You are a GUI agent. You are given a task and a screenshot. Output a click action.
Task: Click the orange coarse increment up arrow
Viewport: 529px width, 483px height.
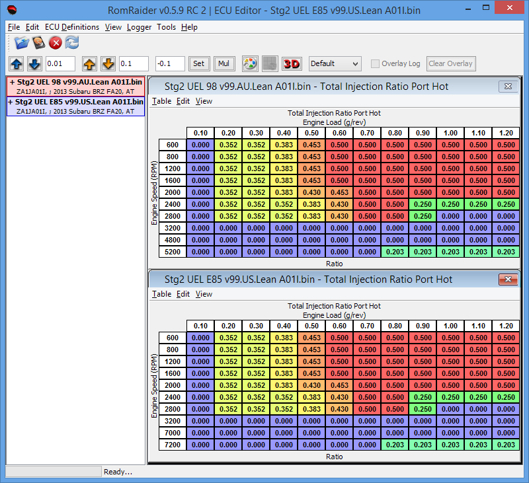point(90,64)
